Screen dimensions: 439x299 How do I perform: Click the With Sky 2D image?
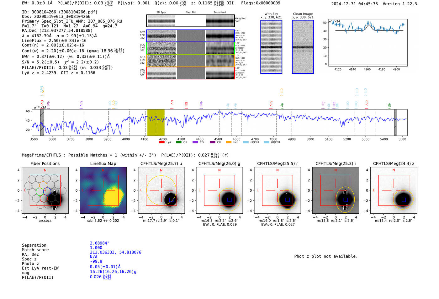271,47
